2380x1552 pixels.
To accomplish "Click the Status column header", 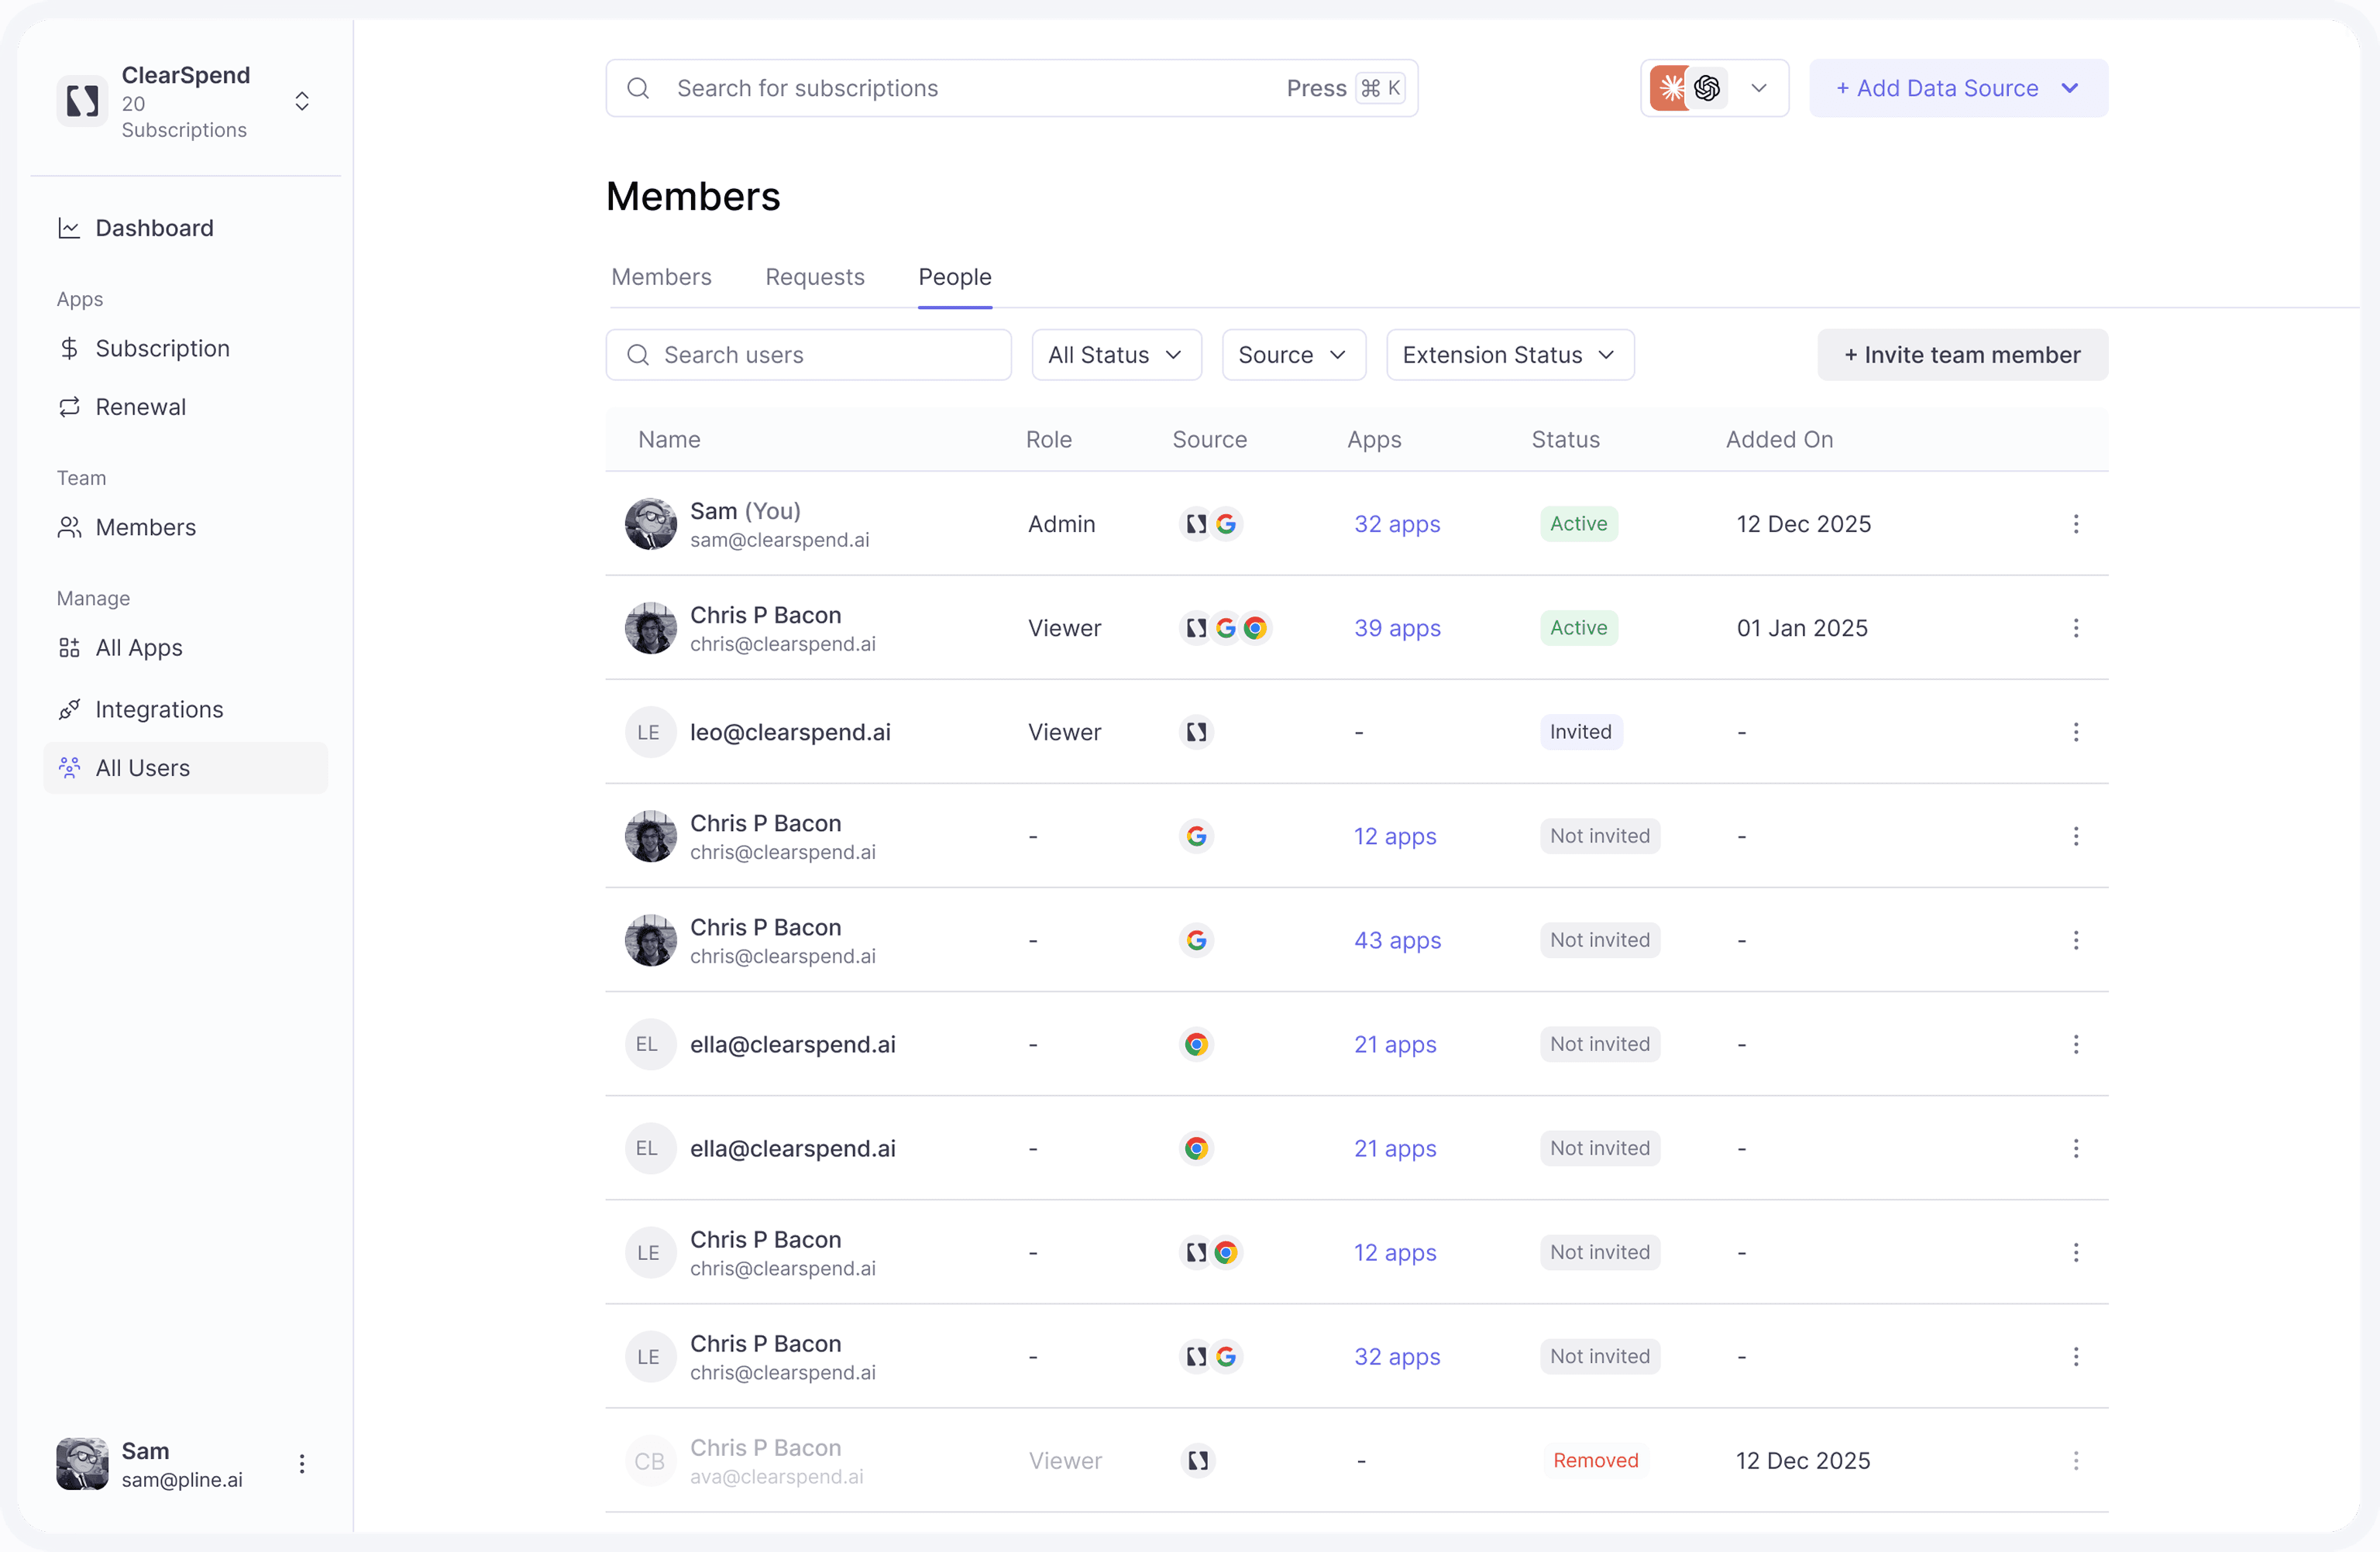I will (x=1565, y=440).
